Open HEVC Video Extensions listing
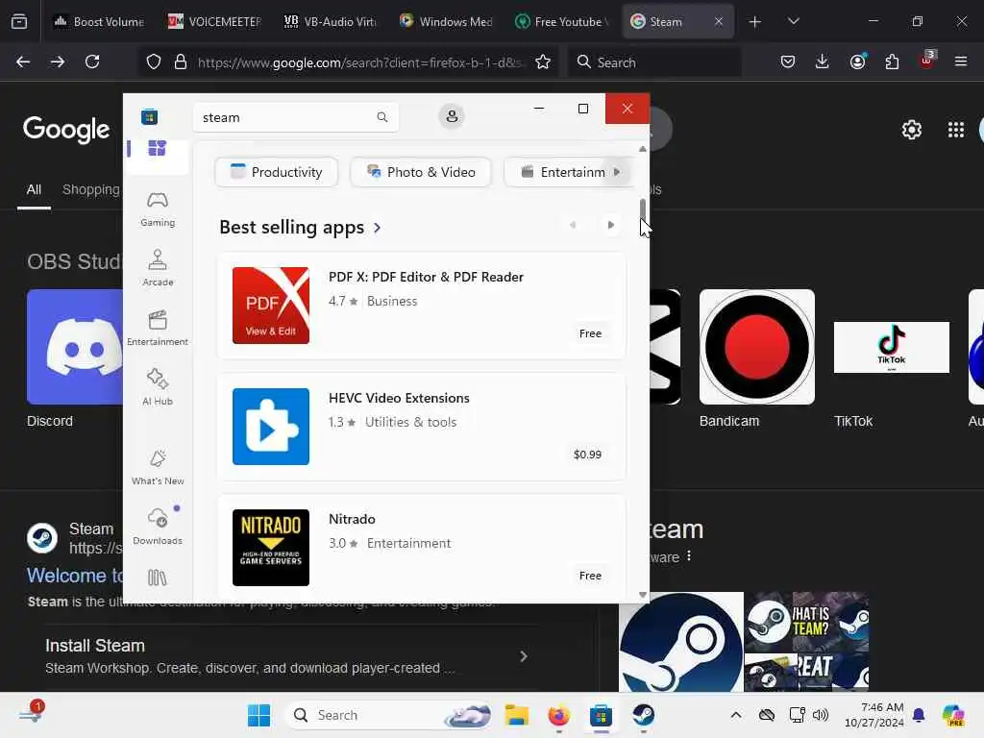Screen dimensions: 984x738 pyautogui.click(x=421, y=428)
